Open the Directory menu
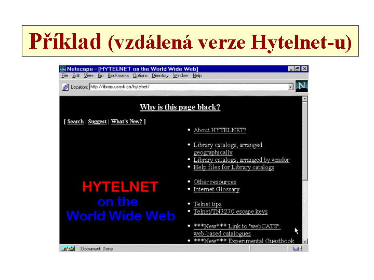Image resolution: width=374 pixels, height=280 pixels. point(160,76)
